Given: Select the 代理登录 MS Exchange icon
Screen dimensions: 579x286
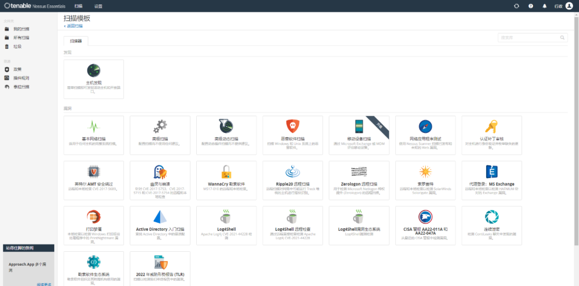Looking at the screenshot, I should point(492,171).
